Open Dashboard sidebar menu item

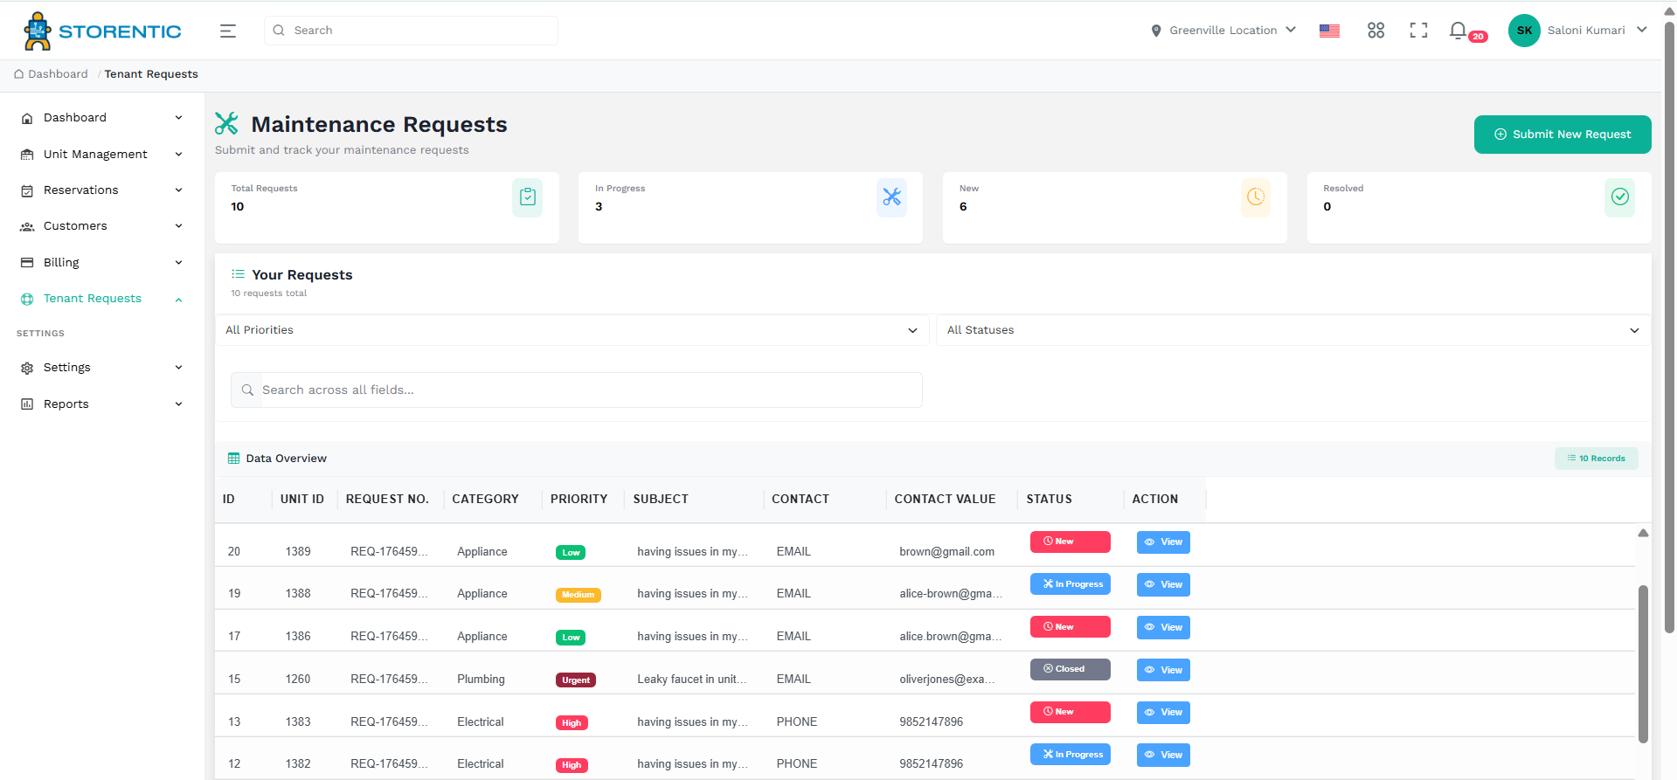pos(102,118)
